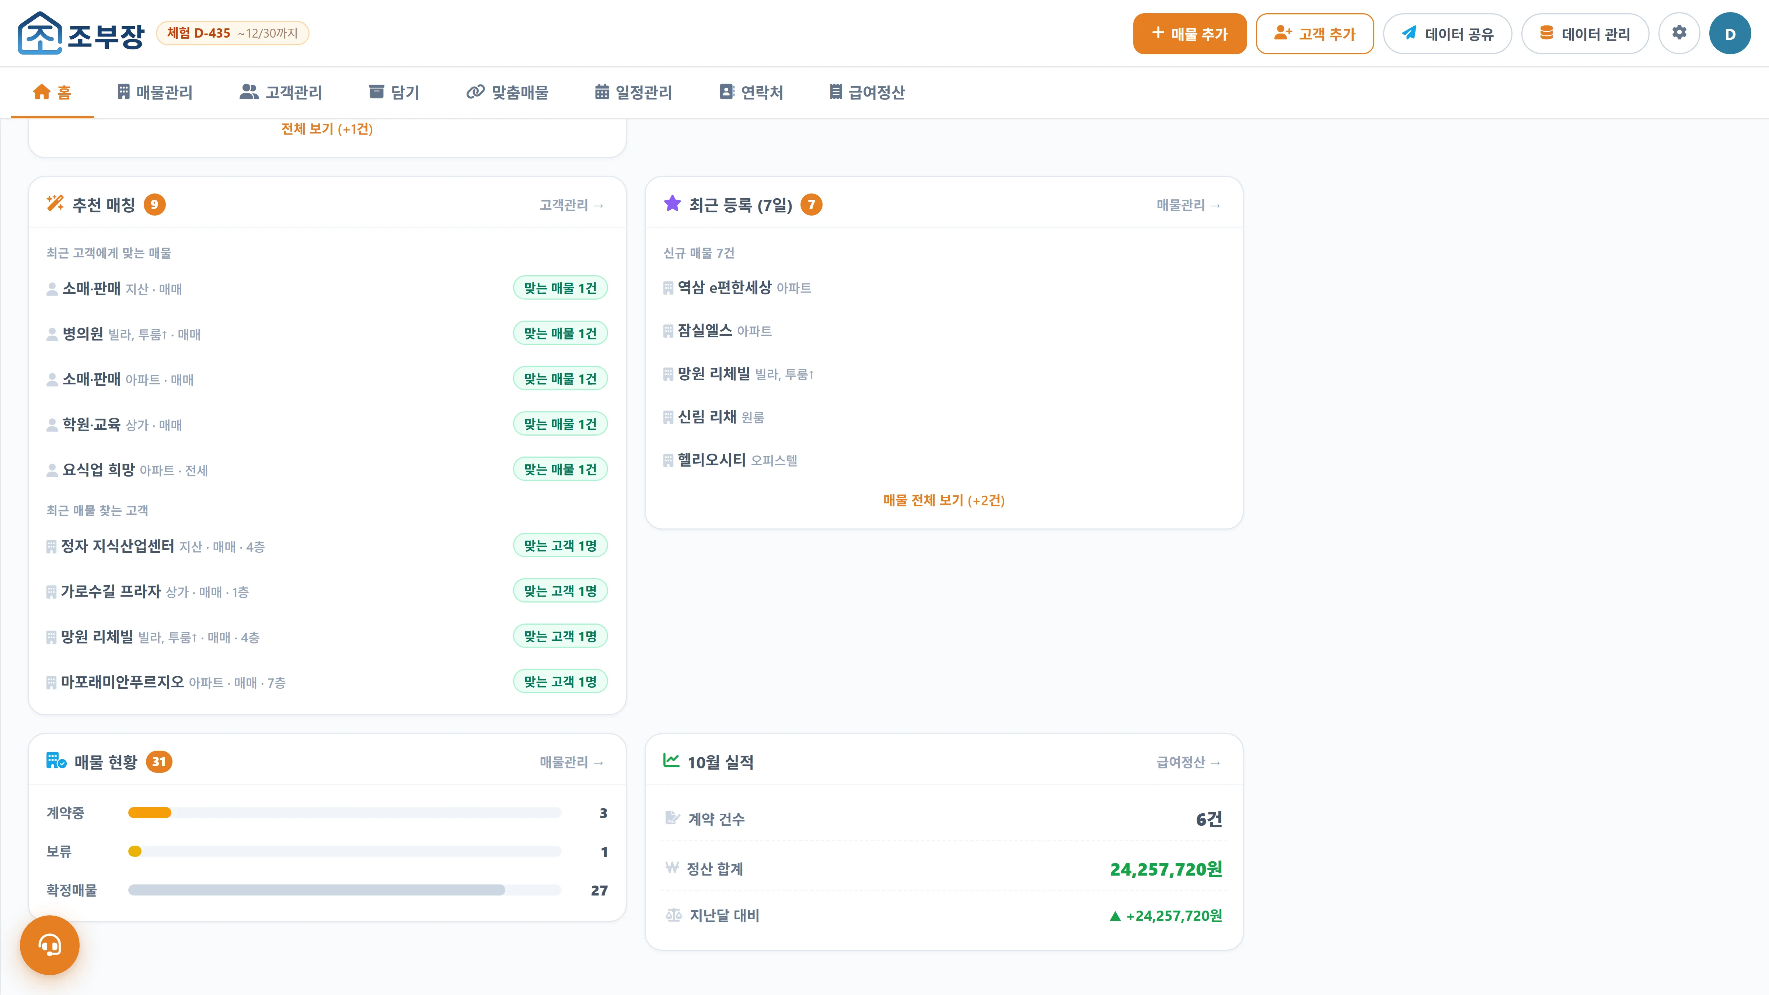Click 맞는 매물 1건 for 요식업 희망
The image size is (1769, 995).
tap(560, 469)
